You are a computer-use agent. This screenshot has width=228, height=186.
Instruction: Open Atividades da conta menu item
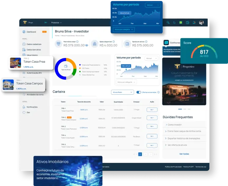click(x=35, y=94)
